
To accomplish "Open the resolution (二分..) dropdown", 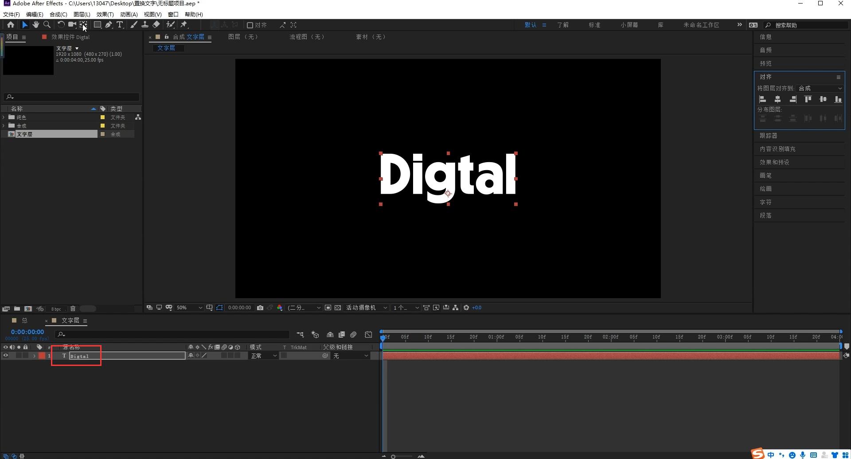I will tap(304, 307).
